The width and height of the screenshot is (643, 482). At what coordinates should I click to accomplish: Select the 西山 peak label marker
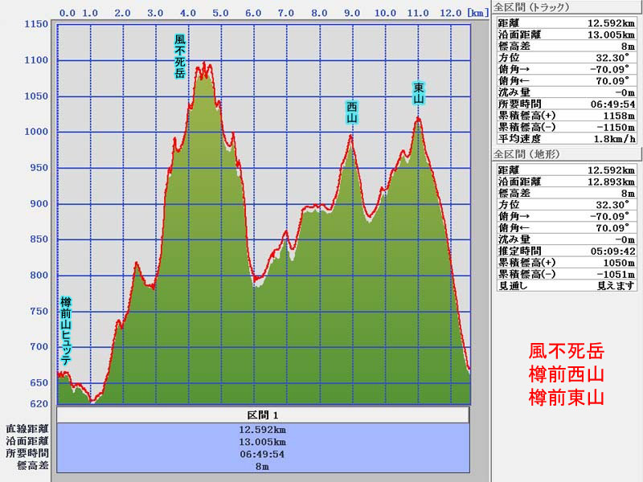click(x=351, y=112)
